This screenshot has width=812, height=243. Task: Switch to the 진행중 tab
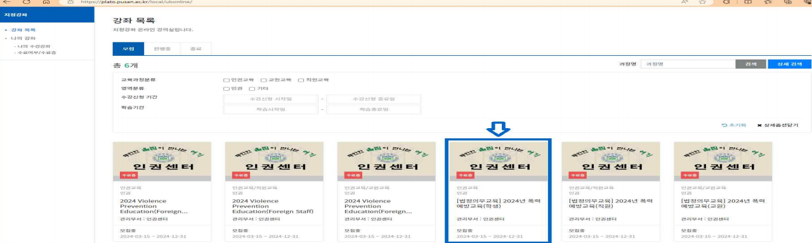coord(162,49)
